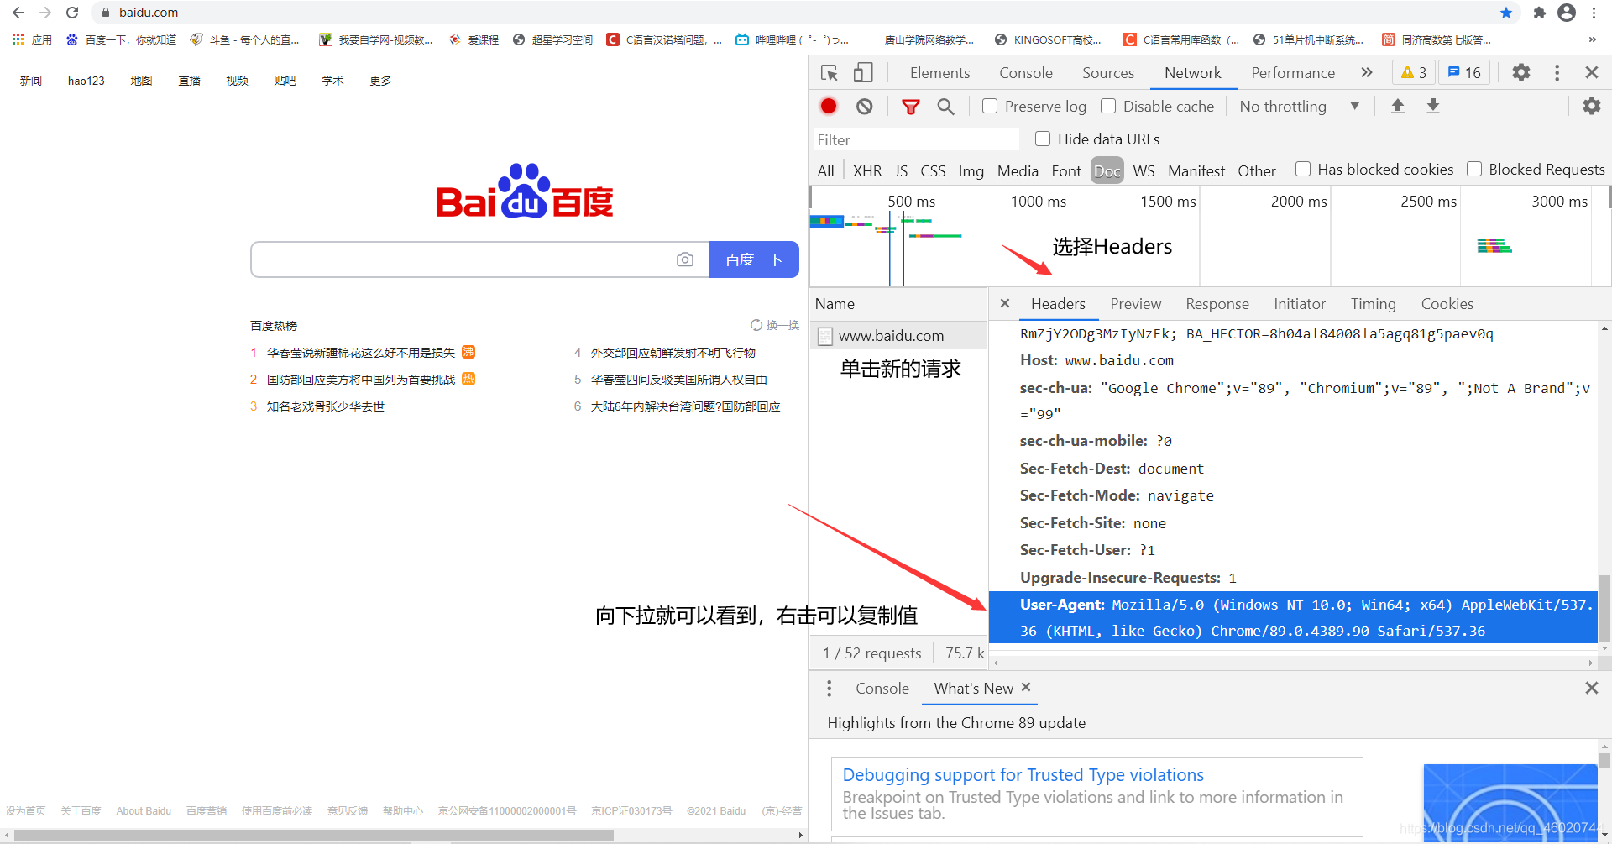Click the browser back arrow
Screen dimensions: 1612x844
[x=18, y=13]
